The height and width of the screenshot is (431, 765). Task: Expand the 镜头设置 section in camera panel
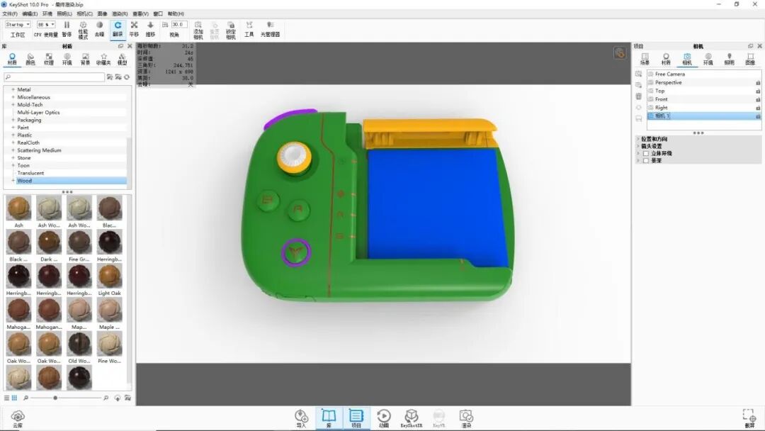point(638,146)
